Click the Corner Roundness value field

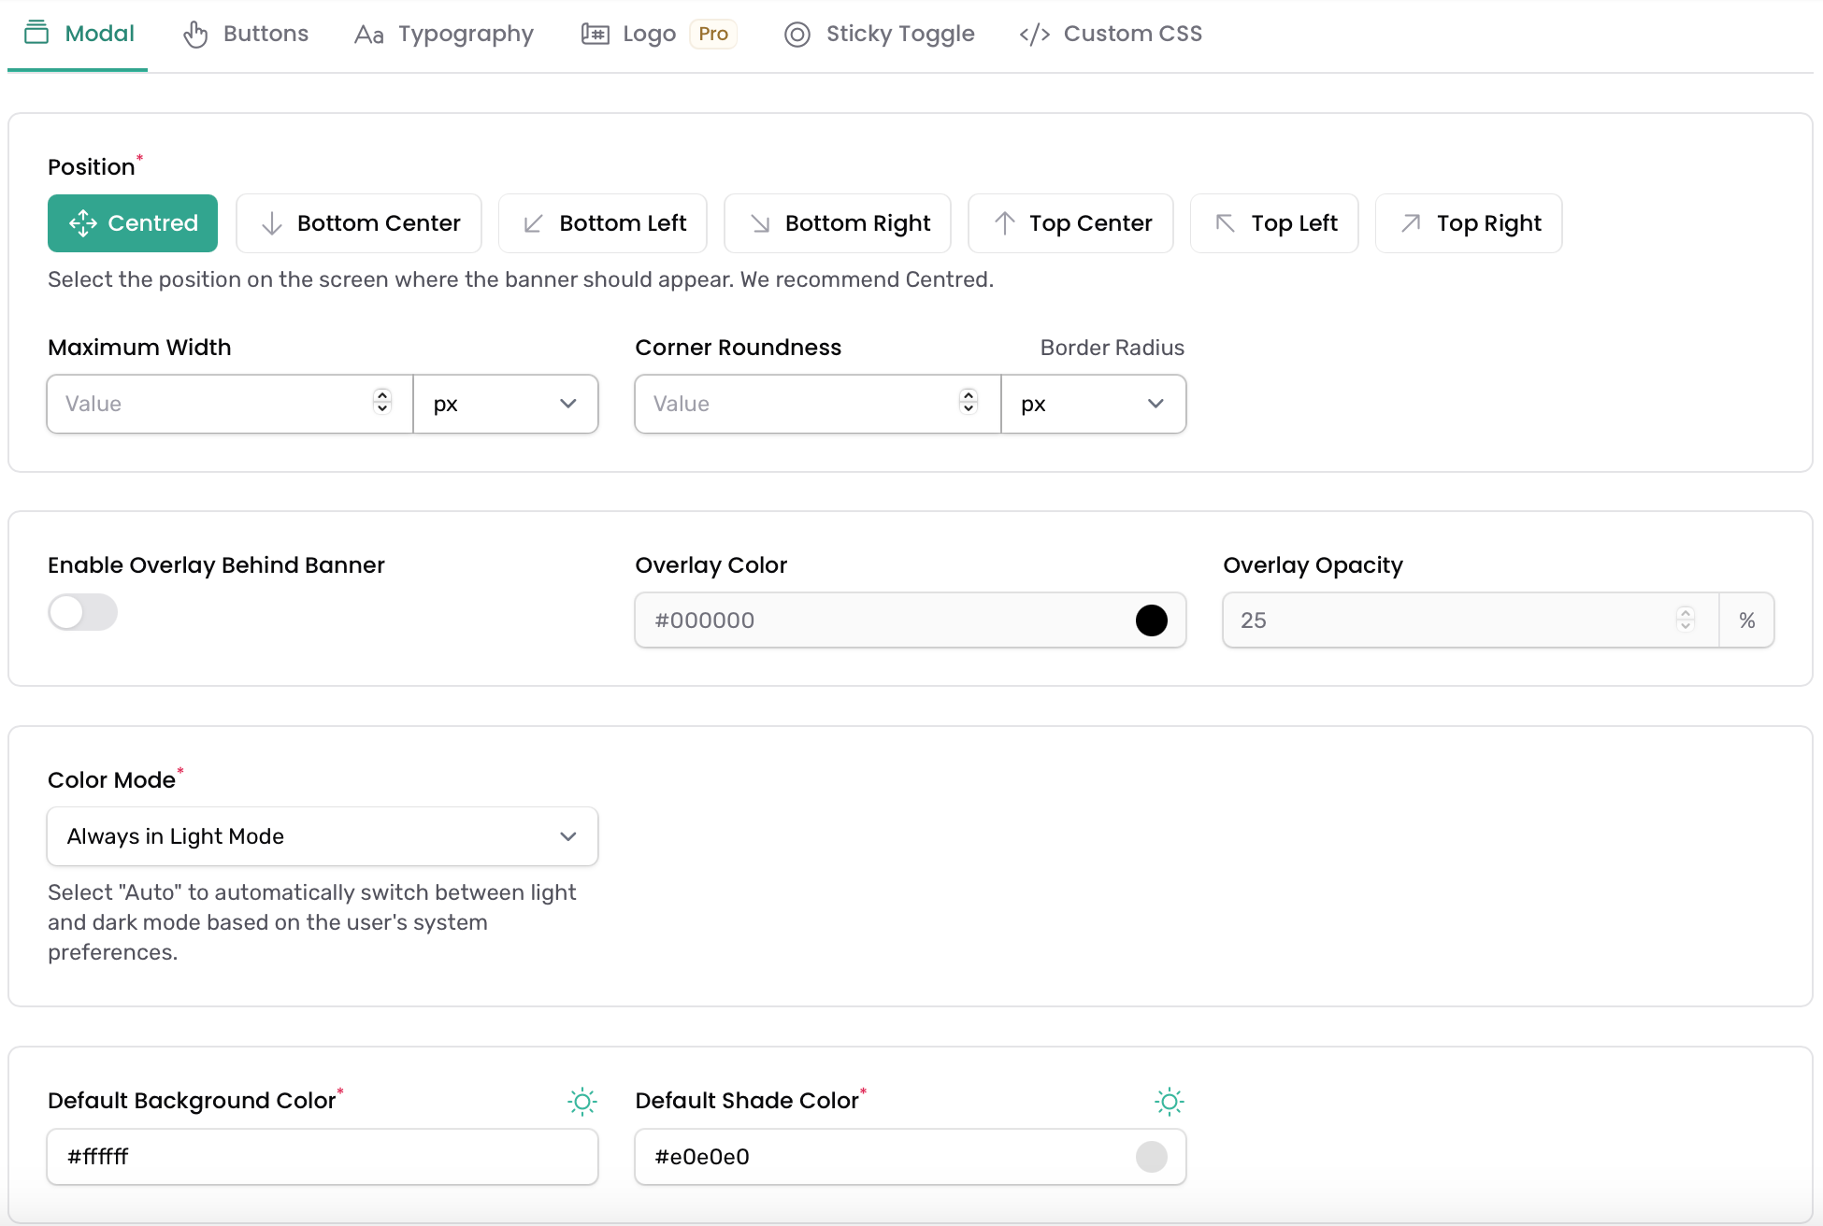pyautogui.click(x=818, y=404)
